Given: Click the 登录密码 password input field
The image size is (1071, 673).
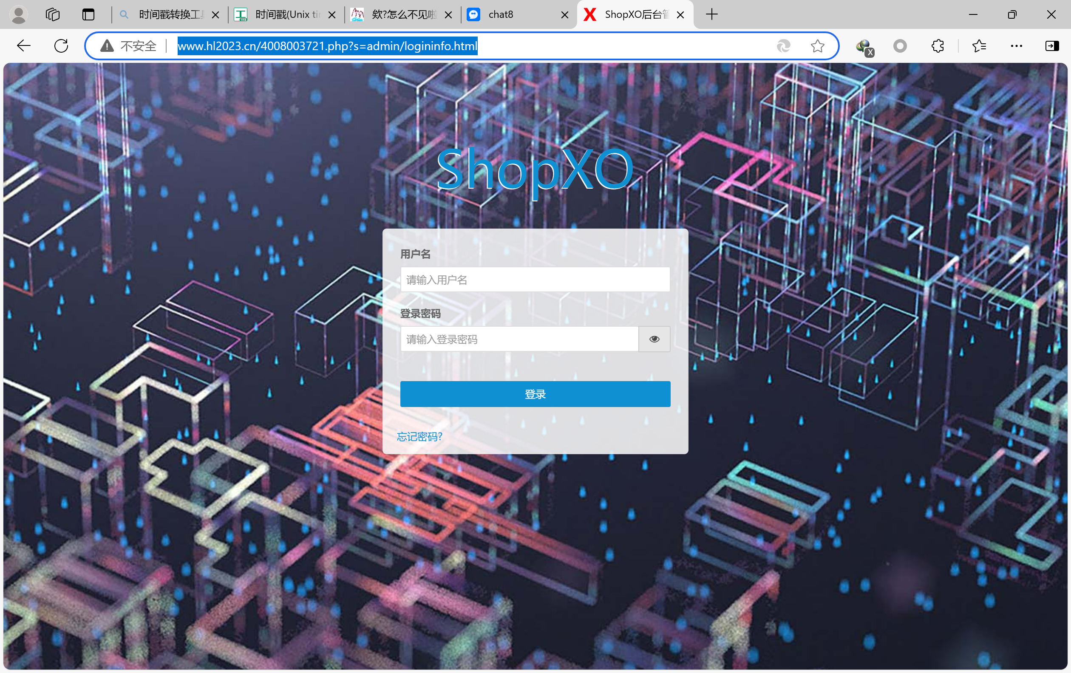Looking at the screenshot, I should [x=519, y=339].
